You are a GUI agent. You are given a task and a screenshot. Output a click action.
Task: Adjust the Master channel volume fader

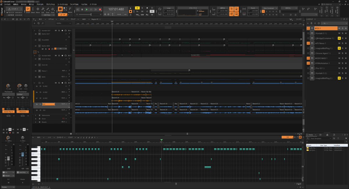(22, 154)
